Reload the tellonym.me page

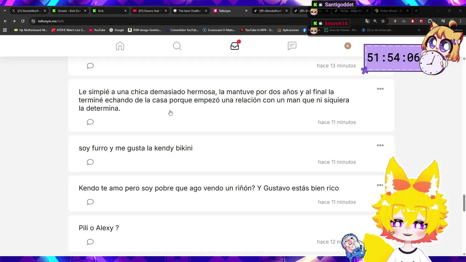[x=23, y=21]
